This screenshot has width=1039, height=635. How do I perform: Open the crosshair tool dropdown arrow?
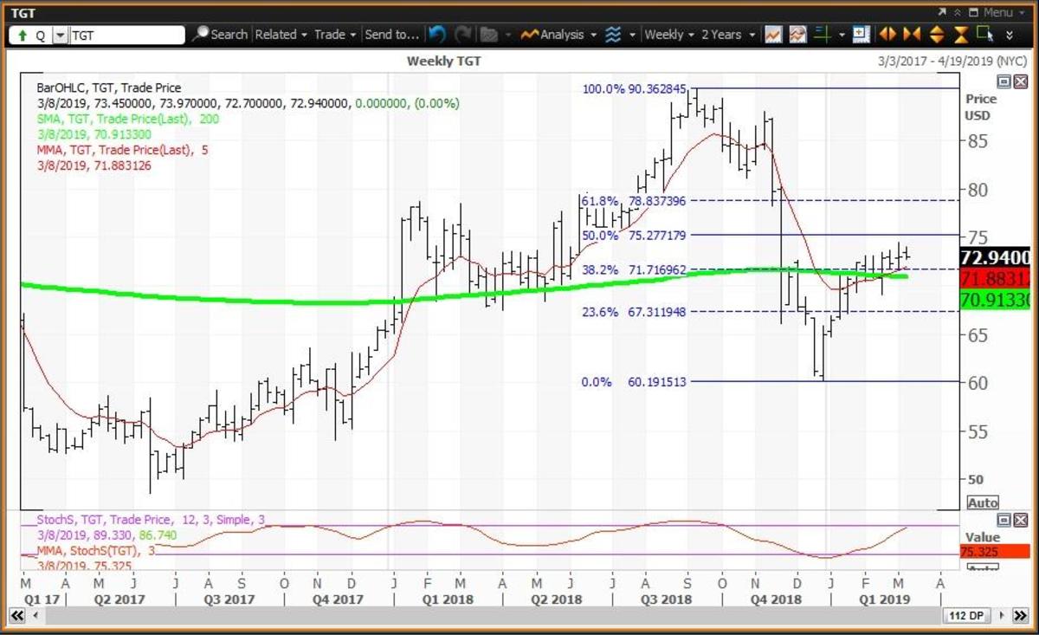(842, 35)
